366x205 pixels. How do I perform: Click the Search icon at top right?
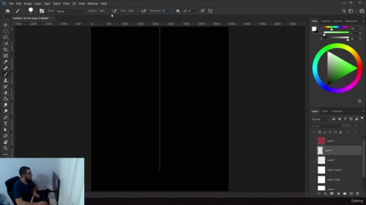[x=344, y=11]
